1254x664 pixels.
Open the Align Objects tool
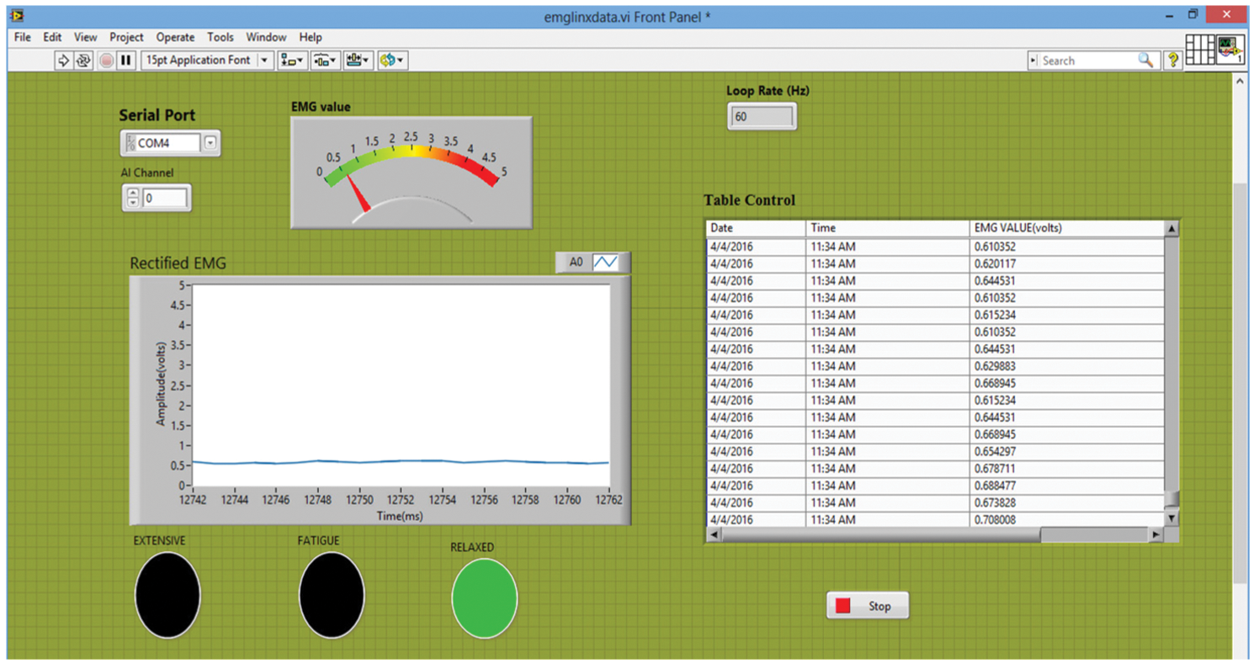pos(293,61)
